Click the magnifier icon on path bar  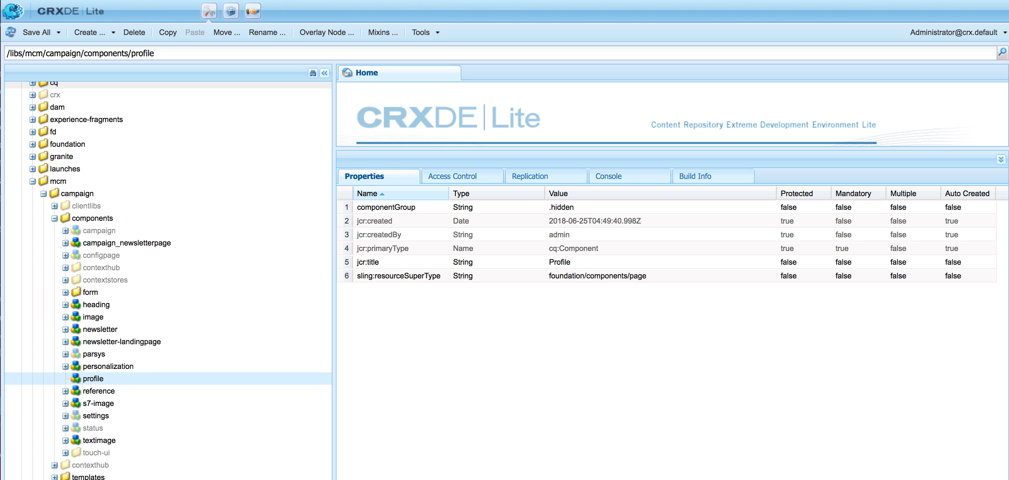tap(1002, 52)
